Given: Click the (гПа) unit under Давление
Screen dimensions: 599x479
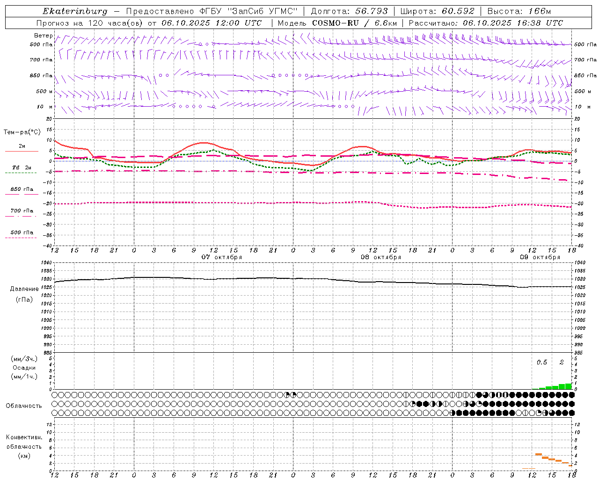Looking at the screenshot, I should pos(24,299).
